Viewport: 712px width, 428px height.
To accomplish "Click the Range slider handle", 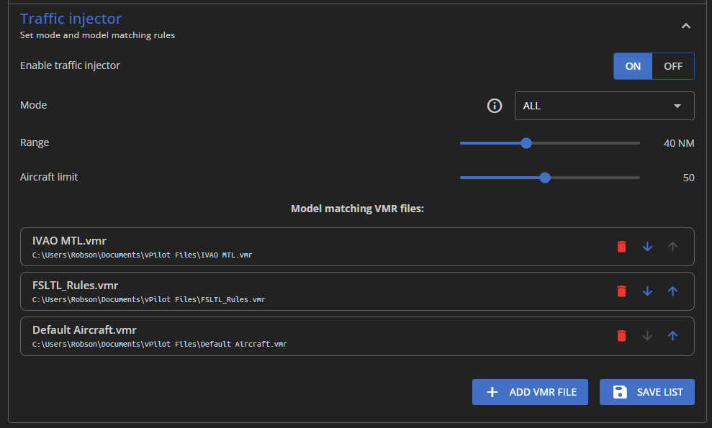I will coord(526,143).
